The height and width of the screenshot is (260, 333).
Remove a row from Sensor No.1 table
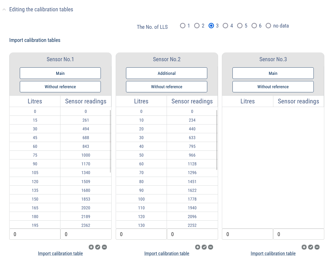click(104, 247)
